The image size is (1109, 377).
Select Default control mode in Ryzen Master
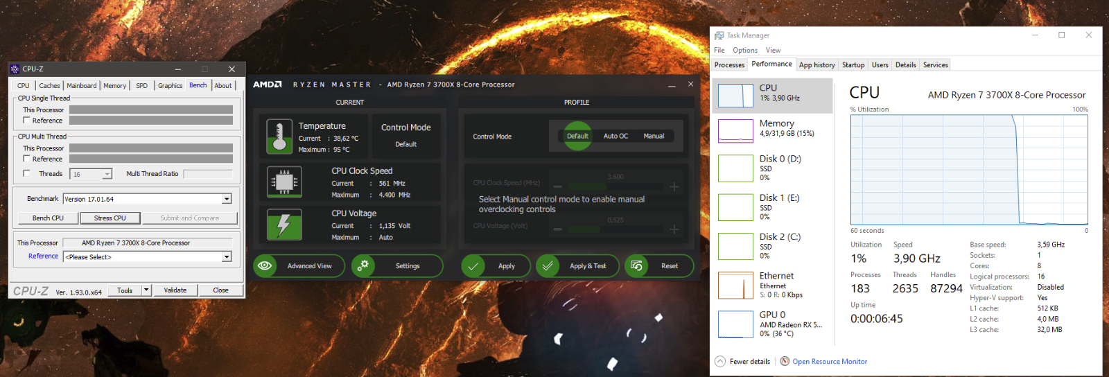click(577, 136)
